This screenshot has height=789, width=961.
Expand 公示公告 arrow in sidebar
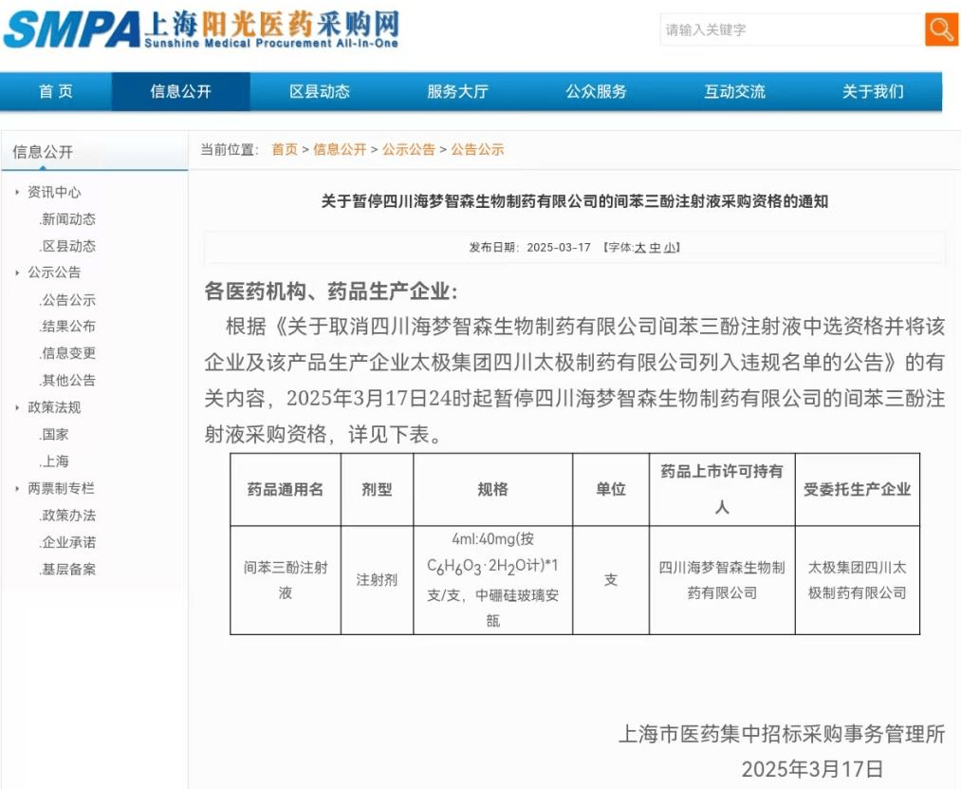coord(17,272)
